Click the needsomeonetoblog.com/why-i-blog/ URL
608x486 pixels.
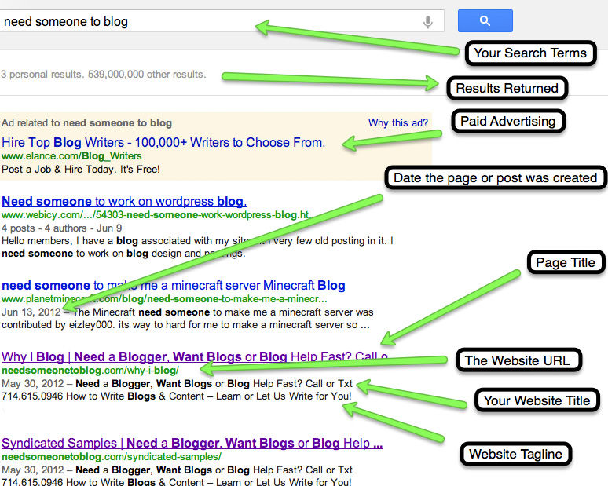90,370
